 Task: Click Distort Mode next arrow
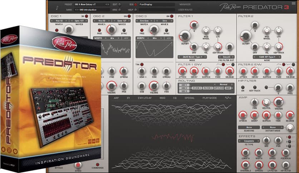pyautogui.click(x=282, y=127)
